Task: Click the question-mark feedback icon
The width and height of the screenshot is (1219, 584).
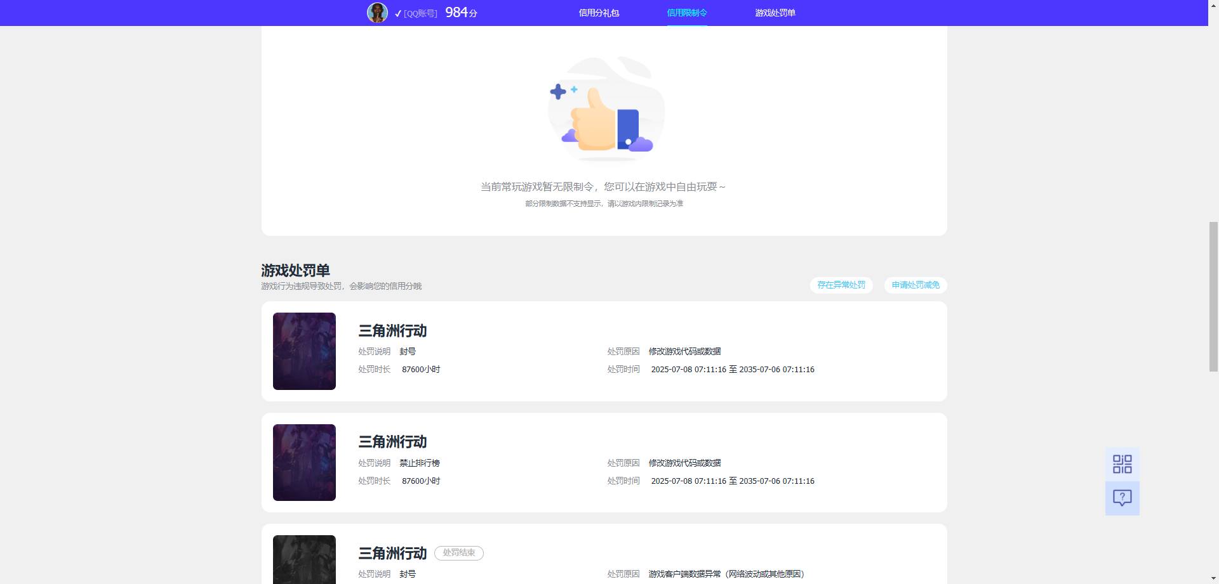Action: (1122, 498)
